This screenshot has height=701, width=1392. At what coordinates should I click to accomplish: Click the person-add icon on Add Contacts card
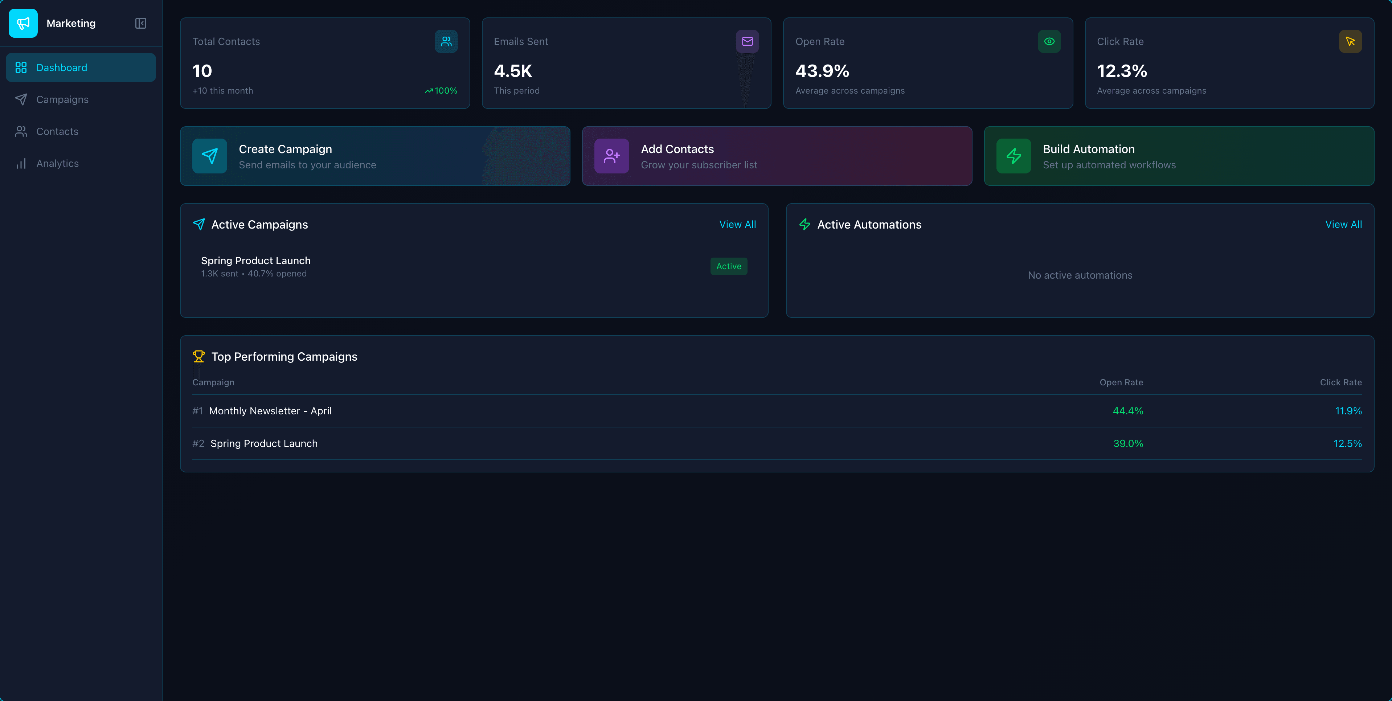(x=611, y=156)
